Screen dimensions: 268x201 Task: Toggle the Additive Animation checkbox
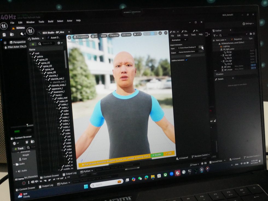pyautogui.click(x=187, y=60)
